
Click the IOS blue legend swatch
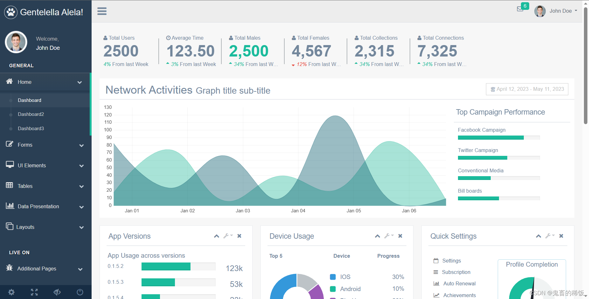pyautogui.click(x=333, y=277)
